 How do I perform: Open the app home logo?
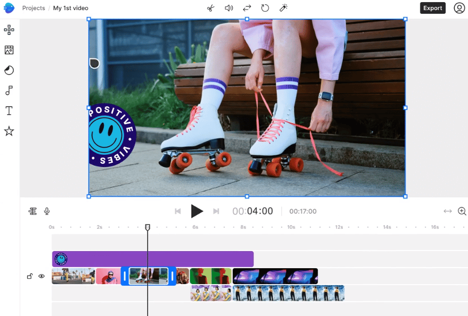(9, 8)
